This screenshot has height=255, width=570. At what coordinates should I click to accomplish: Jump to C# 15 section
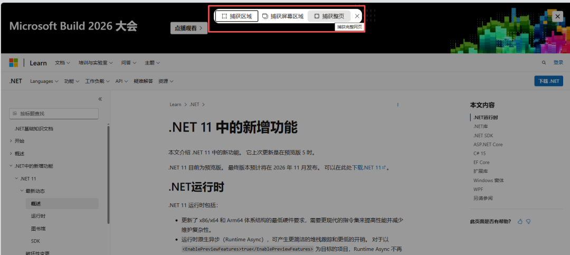479,153
